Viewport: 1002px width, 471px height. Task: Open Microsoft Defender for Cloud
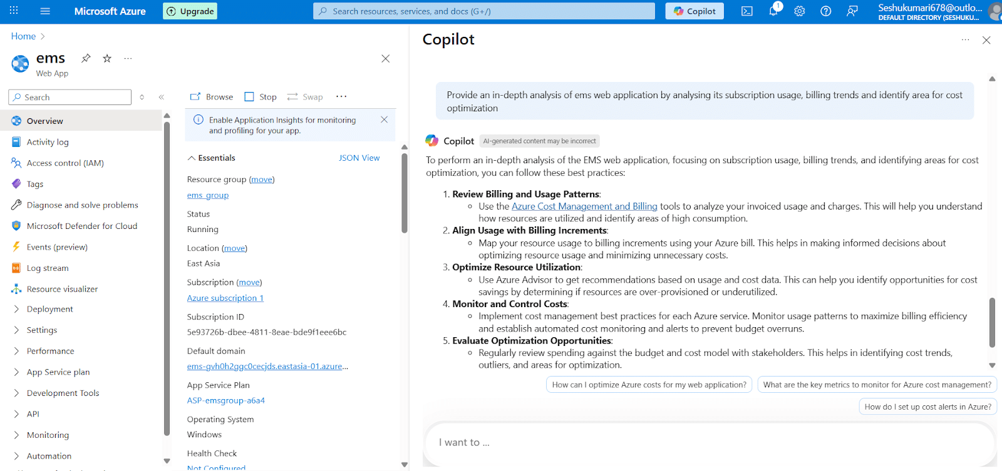81,226
